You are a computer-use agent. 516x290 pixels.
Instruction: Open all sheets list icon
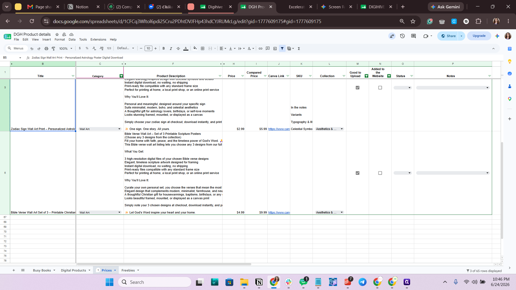[23, 270]
